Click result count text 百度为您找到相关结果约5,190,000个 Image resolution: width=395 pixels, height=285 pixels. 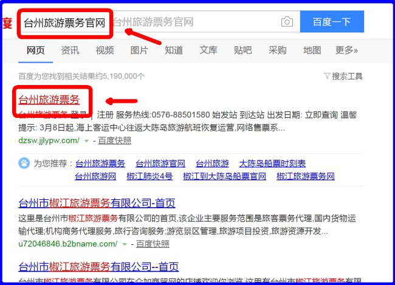(x=81, y=76)
